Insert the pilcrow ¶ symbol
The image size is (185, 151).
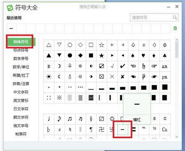coord(91,129)
